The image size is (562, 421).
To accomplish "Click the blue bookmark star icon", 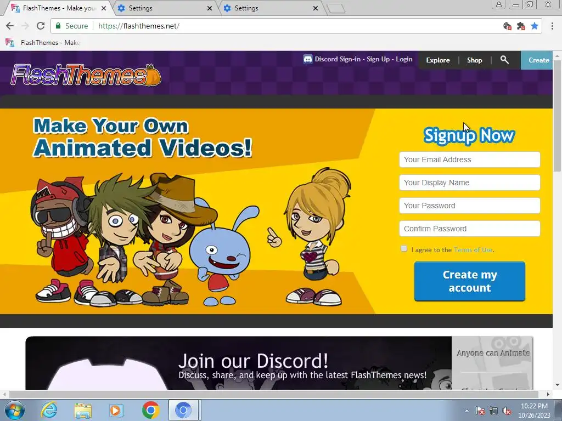I will (x=535, y=26).
